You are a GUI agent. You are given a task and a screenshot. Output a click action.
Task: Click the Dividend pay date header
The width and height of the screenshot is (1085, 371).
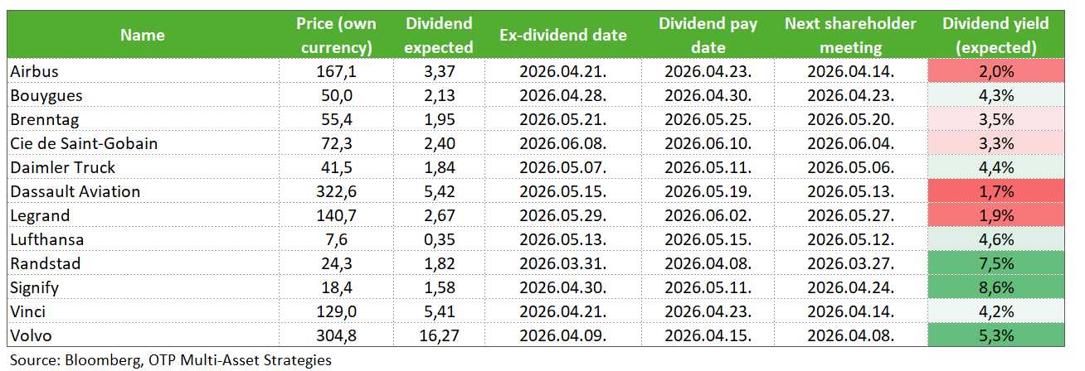click(708, 36)
